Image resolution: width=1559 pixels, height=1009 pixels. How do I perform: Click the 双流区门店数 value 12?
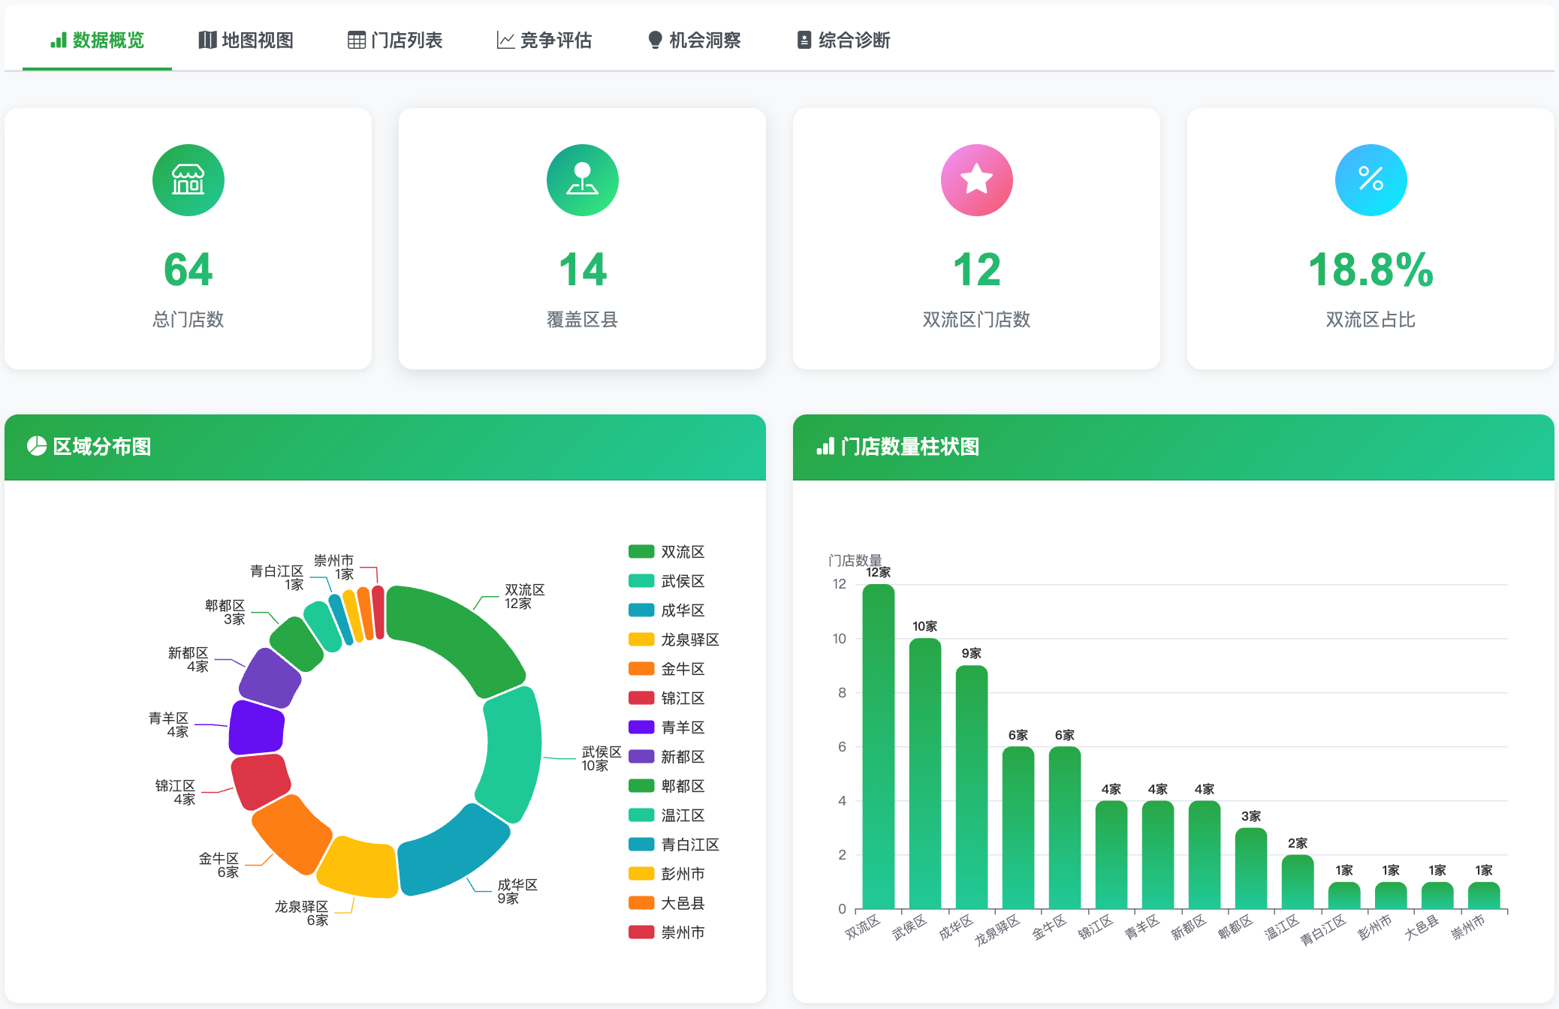[x=977, y=270]
